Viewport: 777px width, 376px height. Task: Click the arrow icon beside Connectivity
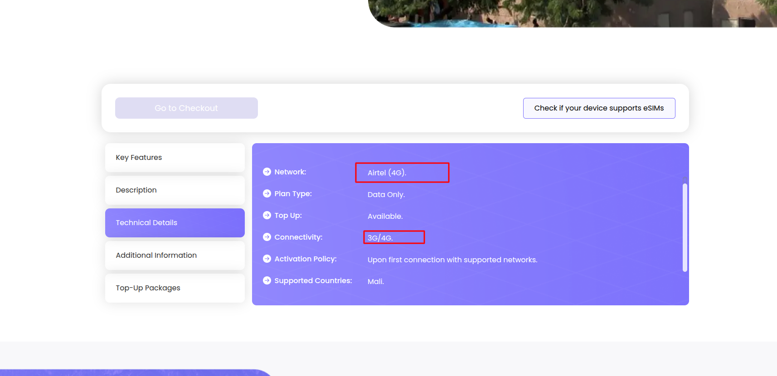[x=267, y=237]
